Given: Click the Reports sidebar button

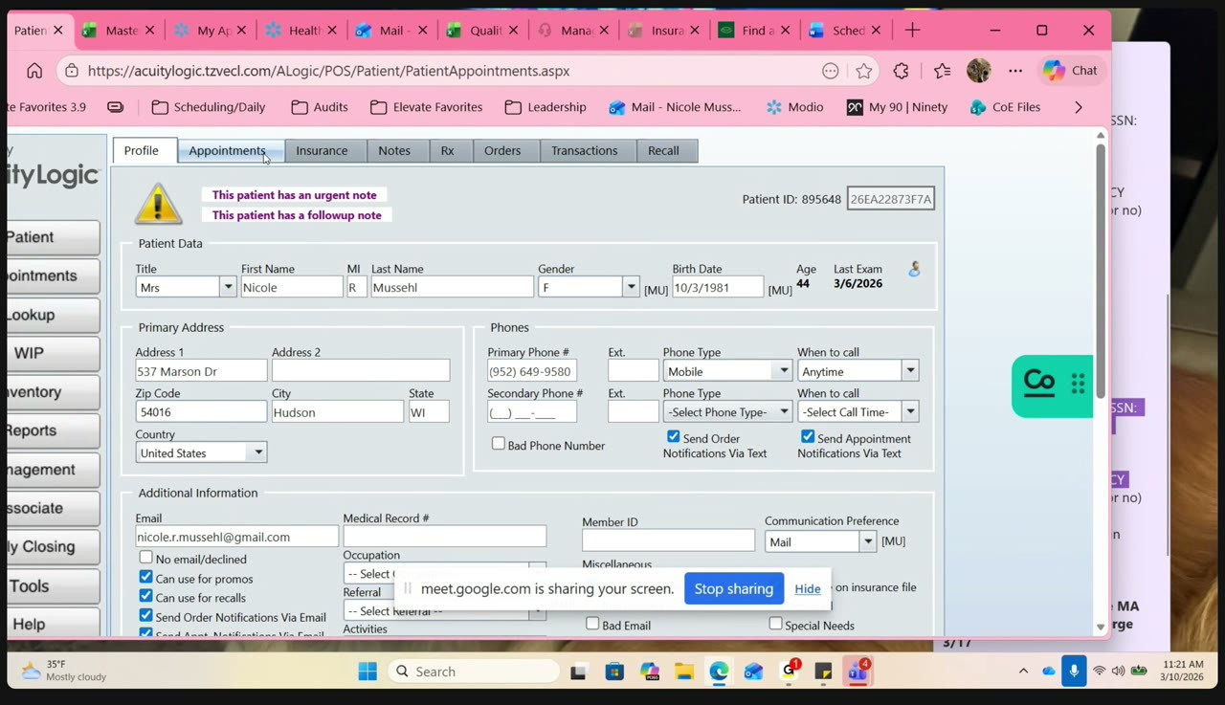Looking at the screenshot, I should (53, 430).
